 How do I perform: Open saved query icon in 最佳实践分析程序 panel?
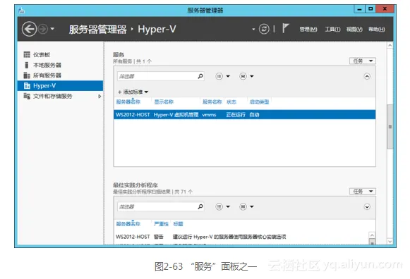[x=243, y=206]
